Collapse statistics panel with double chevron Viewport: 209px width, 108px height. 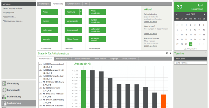[170, 53]
